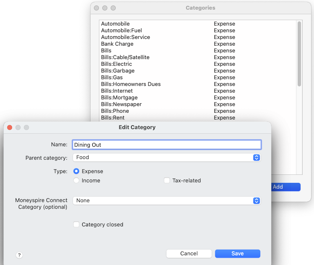Select the Bills:Homeowners Dues row
This screenshot has height=265, width=314.
pos(197,84)
